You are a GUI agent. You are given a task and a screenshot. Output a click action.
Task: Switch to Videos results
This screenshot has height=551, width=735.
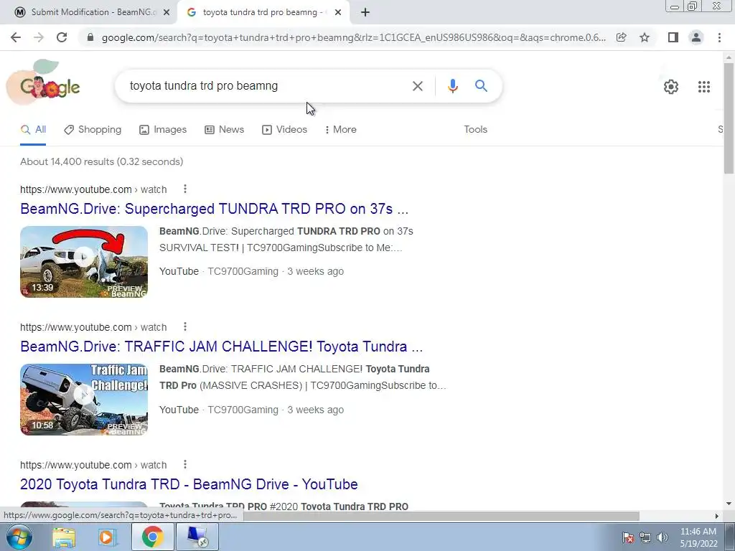(x=284, y=130)
